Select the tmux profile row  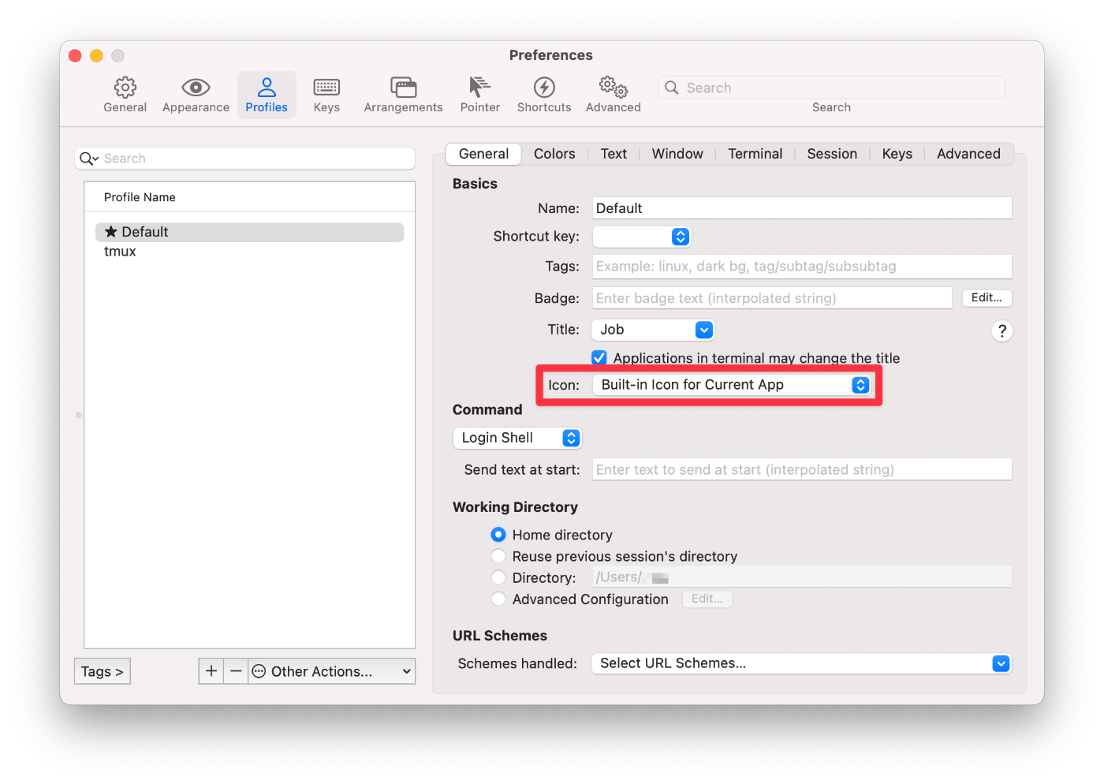tap(249, 252)
